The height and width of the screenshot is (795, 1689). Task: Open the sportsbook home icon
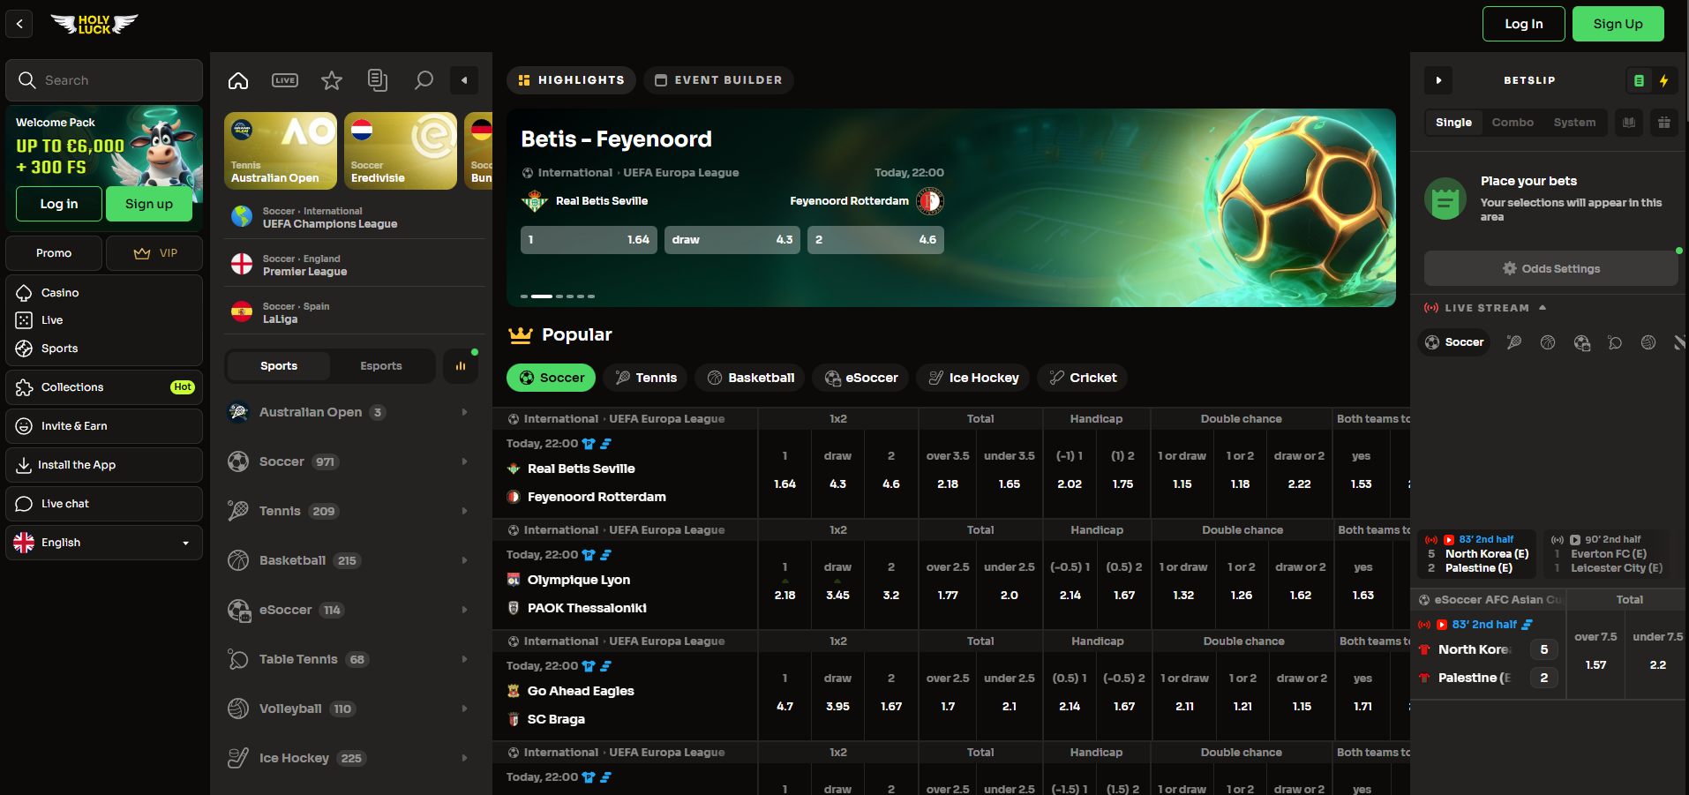pyautogui.click(x=238, y=80)
